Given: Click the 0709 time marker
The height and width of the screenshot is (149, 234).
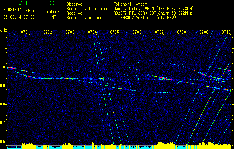Looking at the screenshot, I should [204, 32].
